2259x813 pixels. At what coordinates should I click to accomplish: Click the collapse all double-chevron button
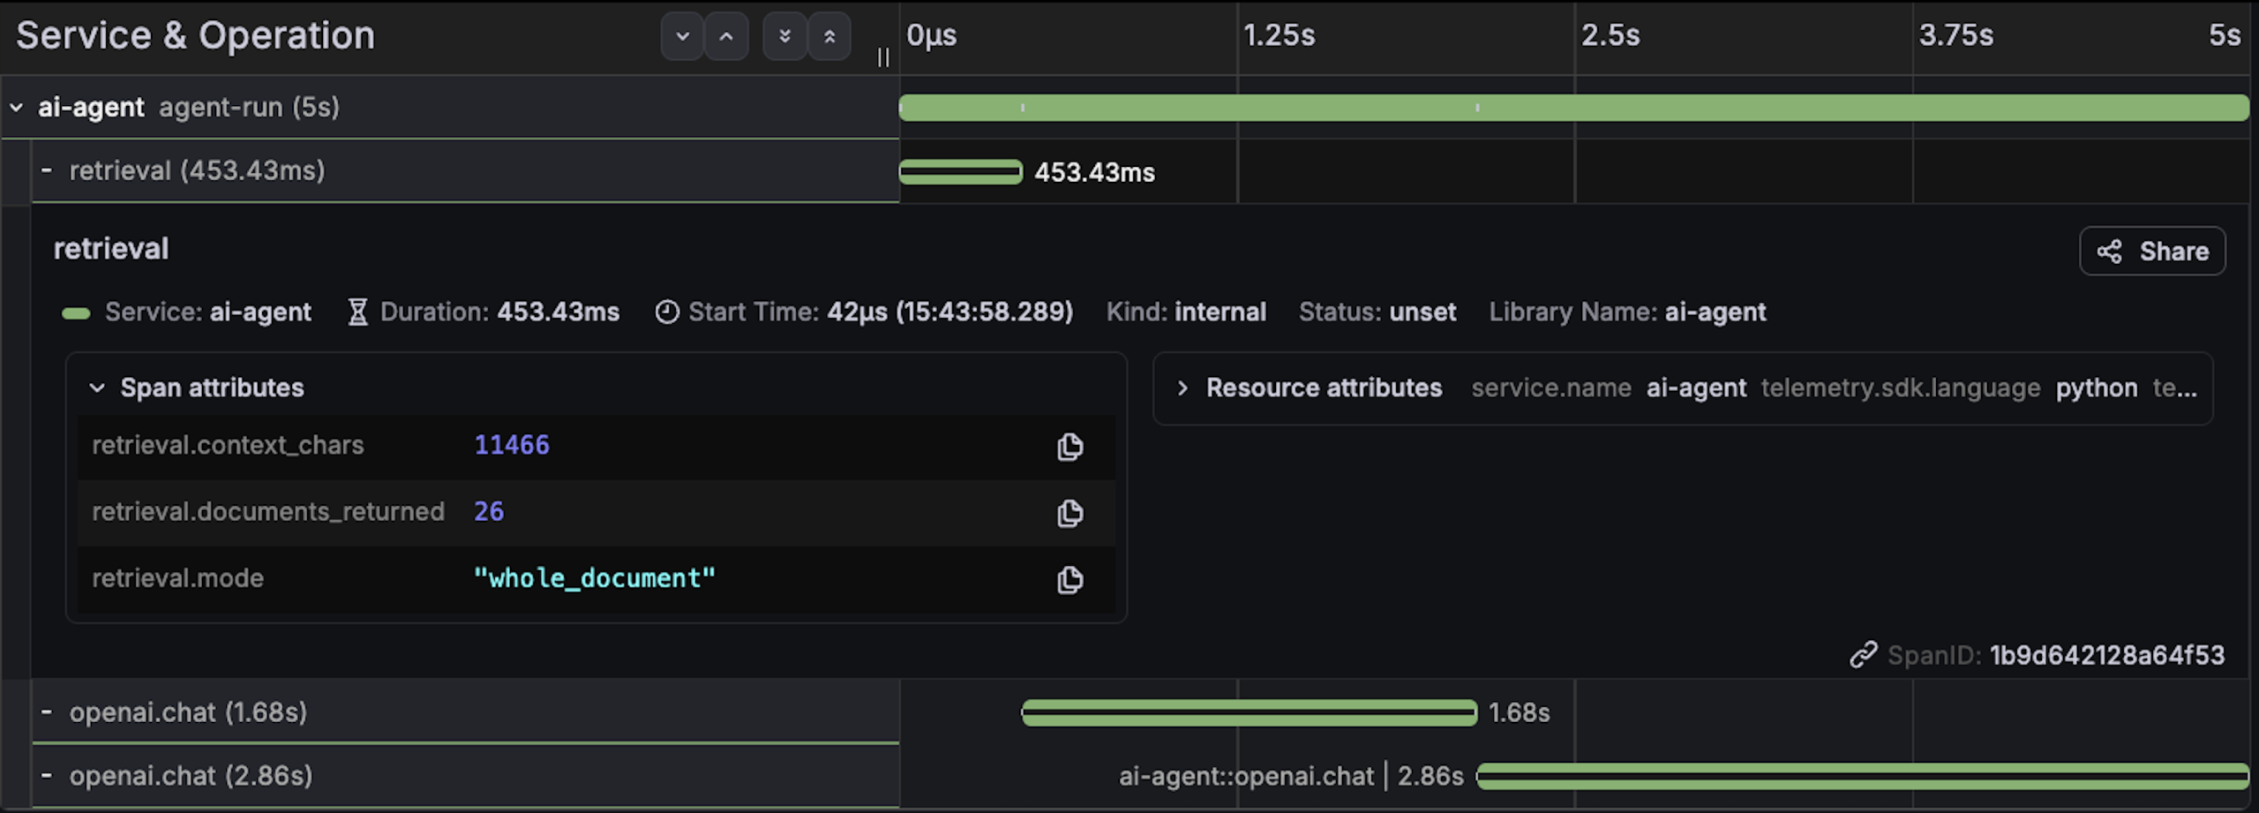[829, 36]
